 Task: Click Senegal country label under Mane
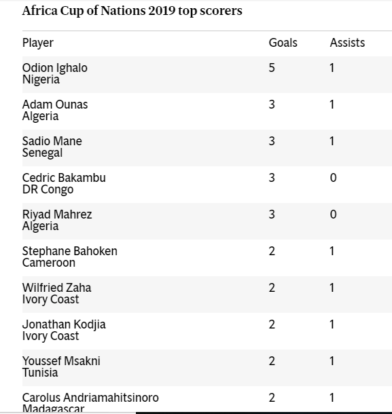(x=42, y=153)
